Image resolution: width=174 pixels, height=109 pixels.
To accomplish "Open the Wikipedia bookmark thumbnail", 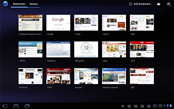I will point(86,50).
